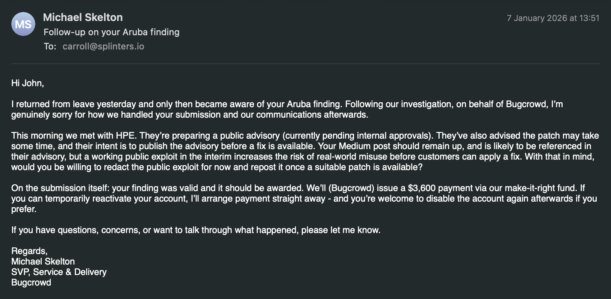
Task: Click the "Regards," closing line
Action: pyautogui.click(x=29, y=251)
